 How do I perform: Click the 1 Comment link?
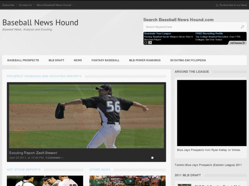tap(53, 158)
